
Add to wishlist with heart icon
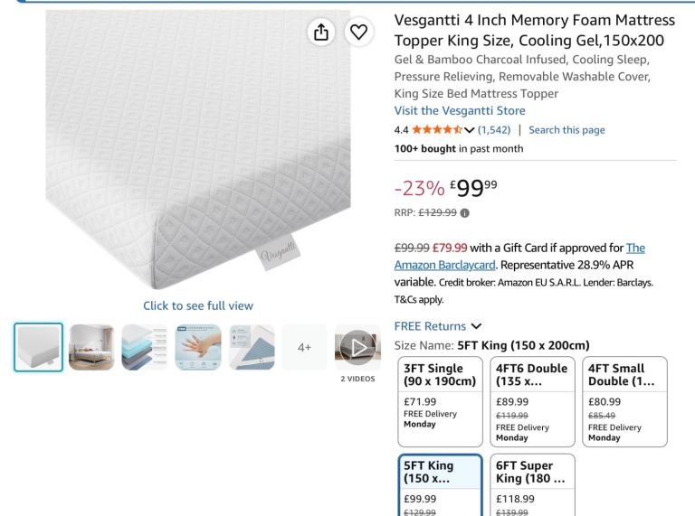click(358, 32)
